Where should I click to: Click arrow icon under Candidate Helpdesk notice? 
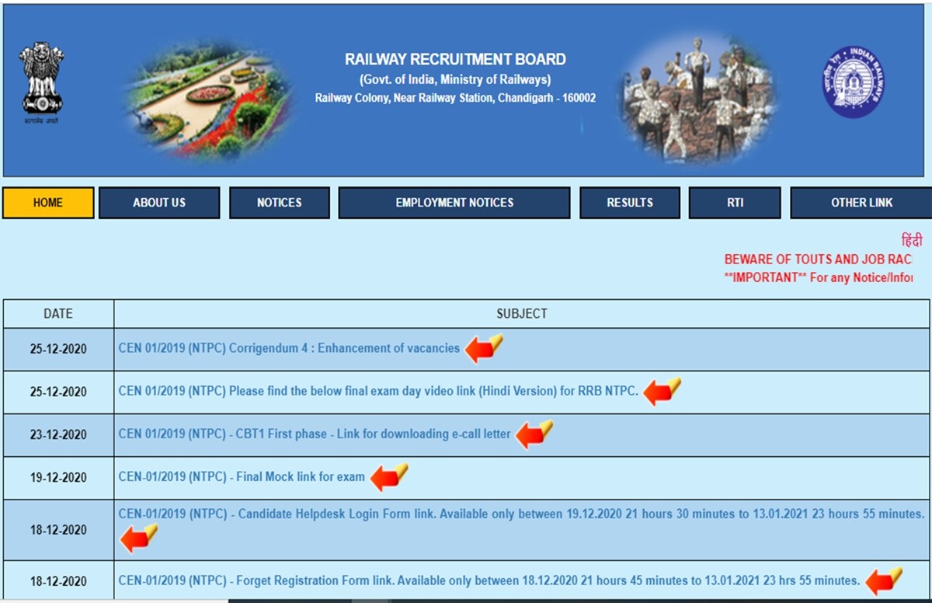(138, 538)
